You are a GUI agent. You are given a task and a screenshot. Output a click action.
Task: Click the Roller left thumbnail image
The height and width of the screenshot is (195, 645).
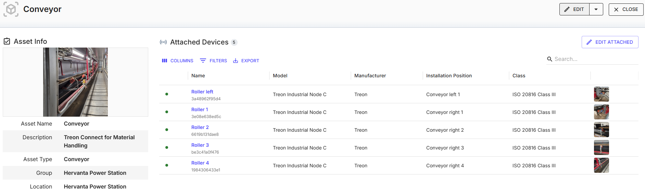(x=601, y=94)
